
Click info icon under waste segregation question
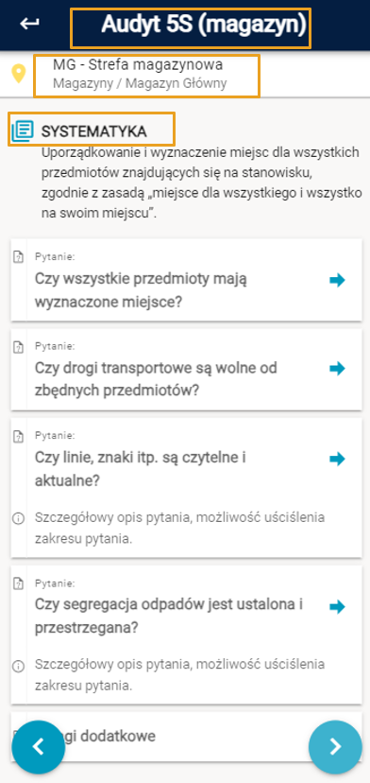[19, 666]
